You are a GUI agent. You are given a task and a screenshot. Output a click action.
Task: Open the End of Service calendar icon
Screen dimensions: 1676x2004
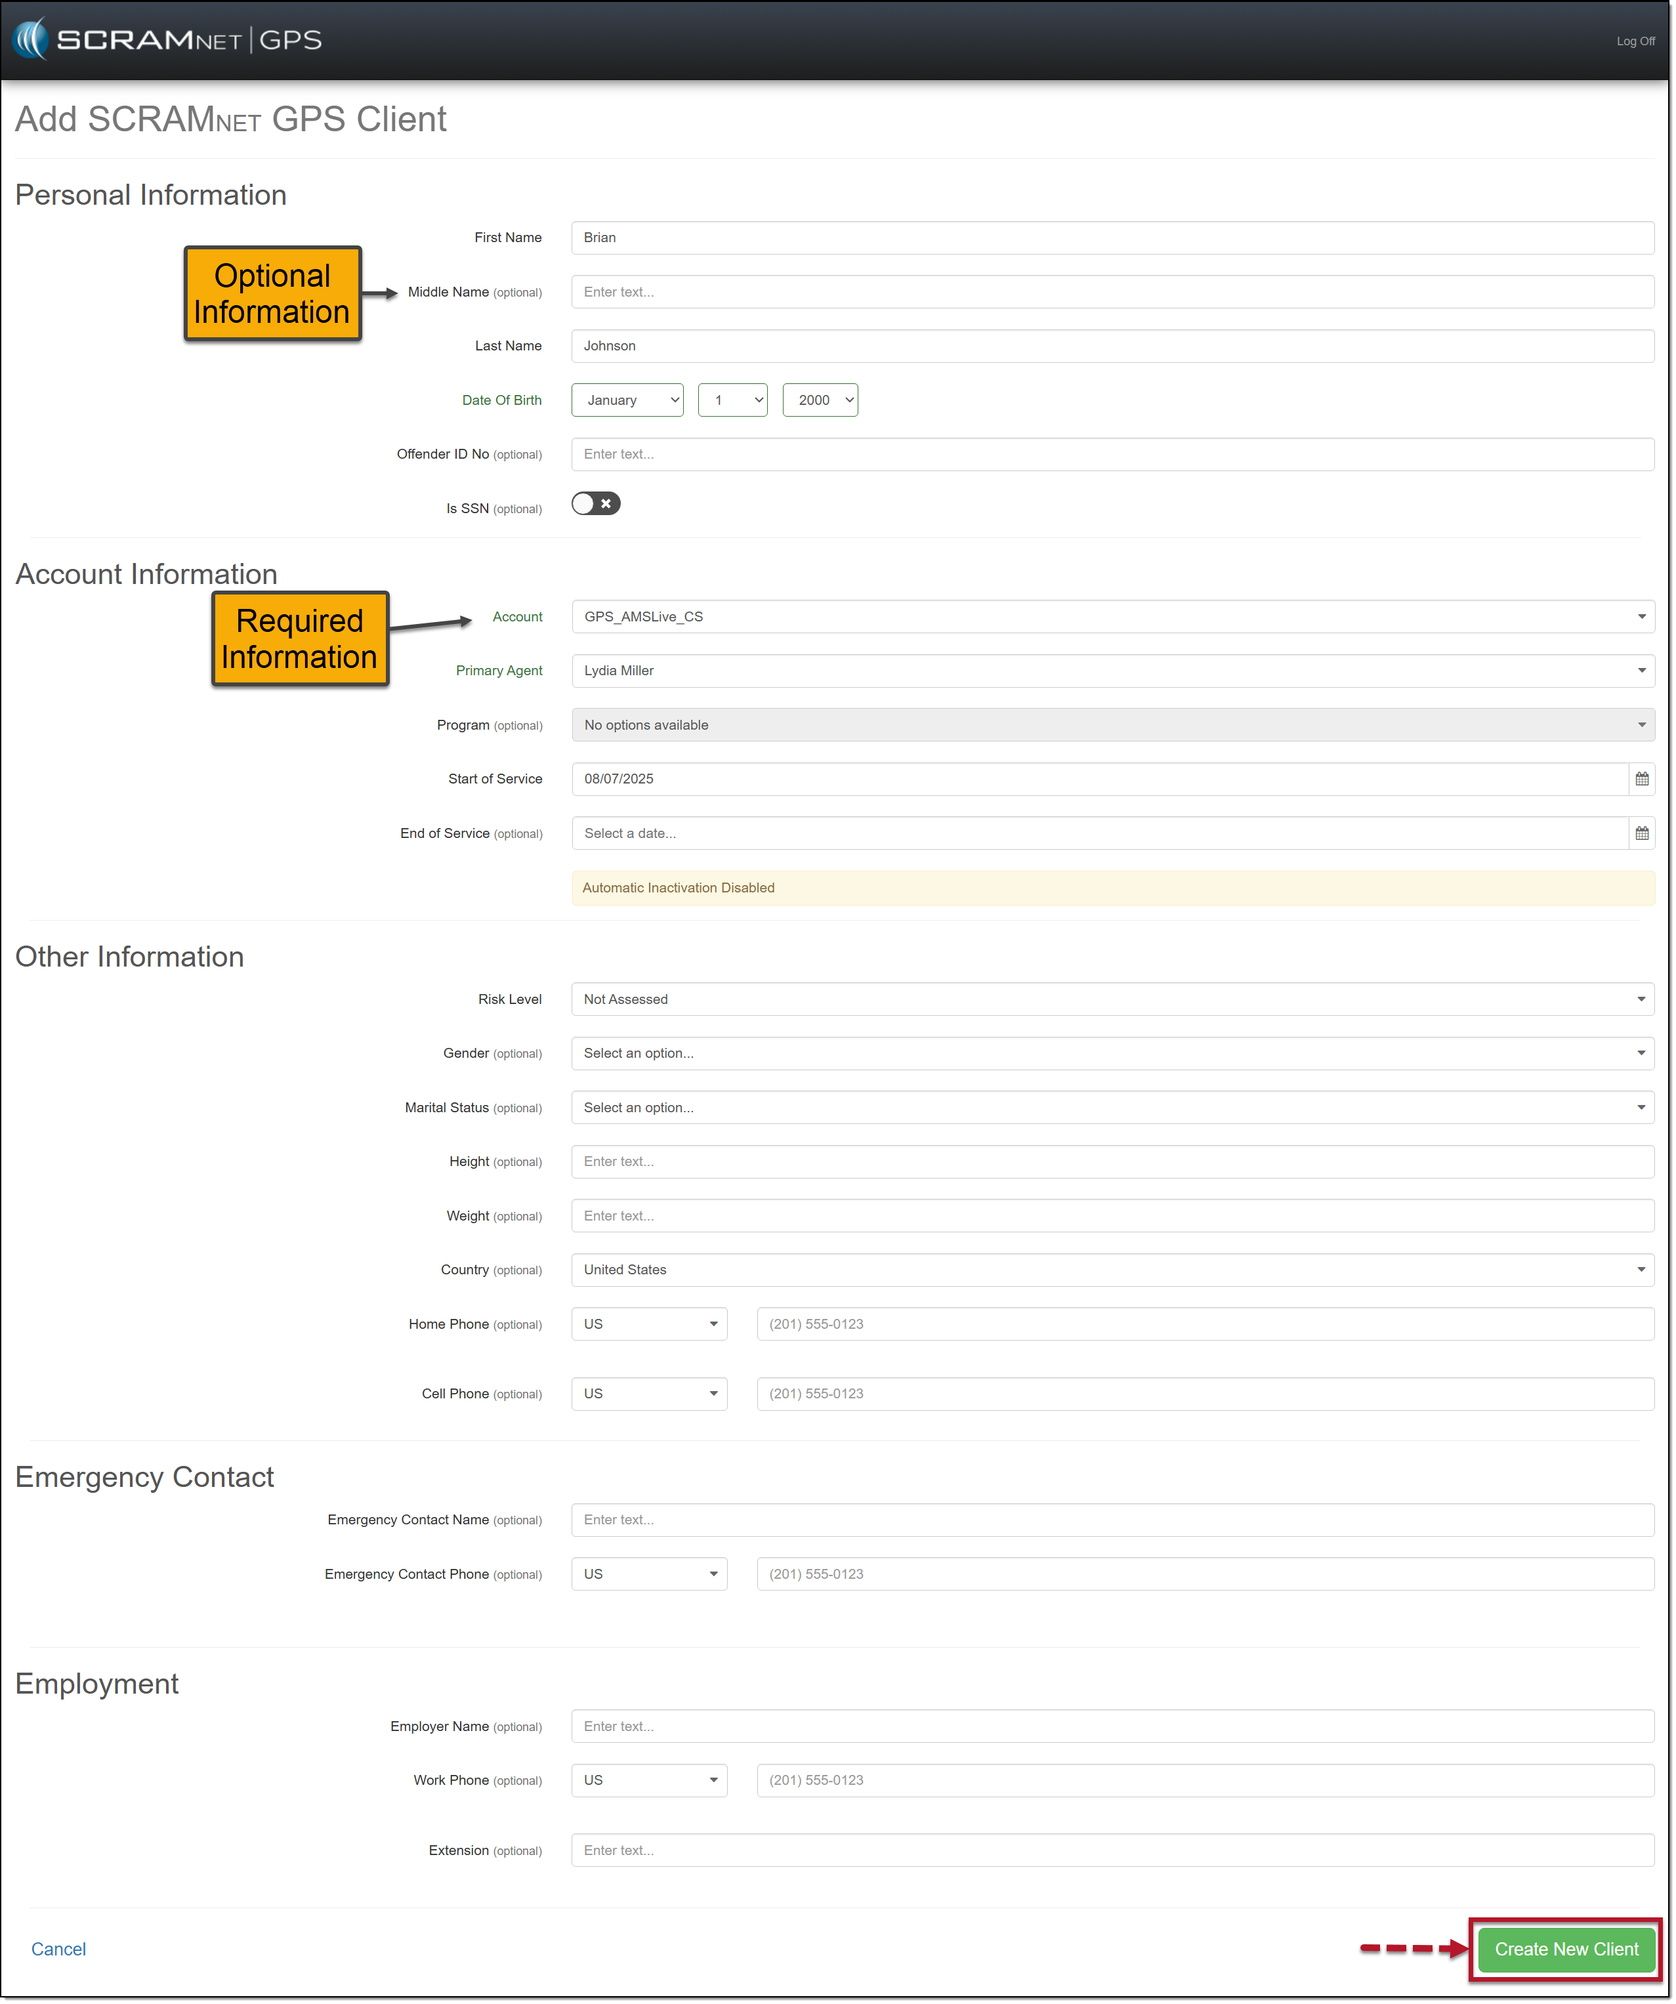tap(1641, 833)
